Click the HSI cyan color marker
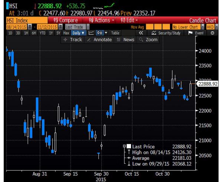Image resolution: width=223 pixels, height=182 pixels. pos(7,6)
